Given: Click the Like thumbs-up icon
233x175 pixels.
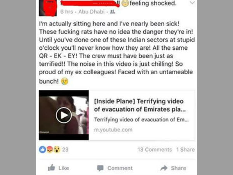Looking at the screenshot, I should point(51,168).
